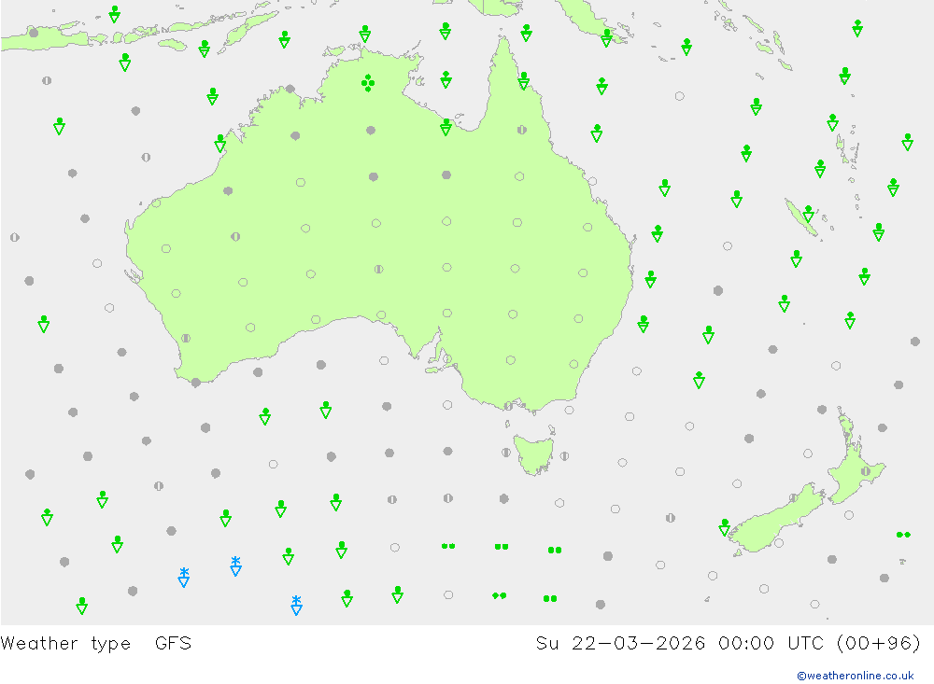Click the middle blue snow shower symbol
The width and height of the screenshot is (934, 684).
click(x=236, y=566)
